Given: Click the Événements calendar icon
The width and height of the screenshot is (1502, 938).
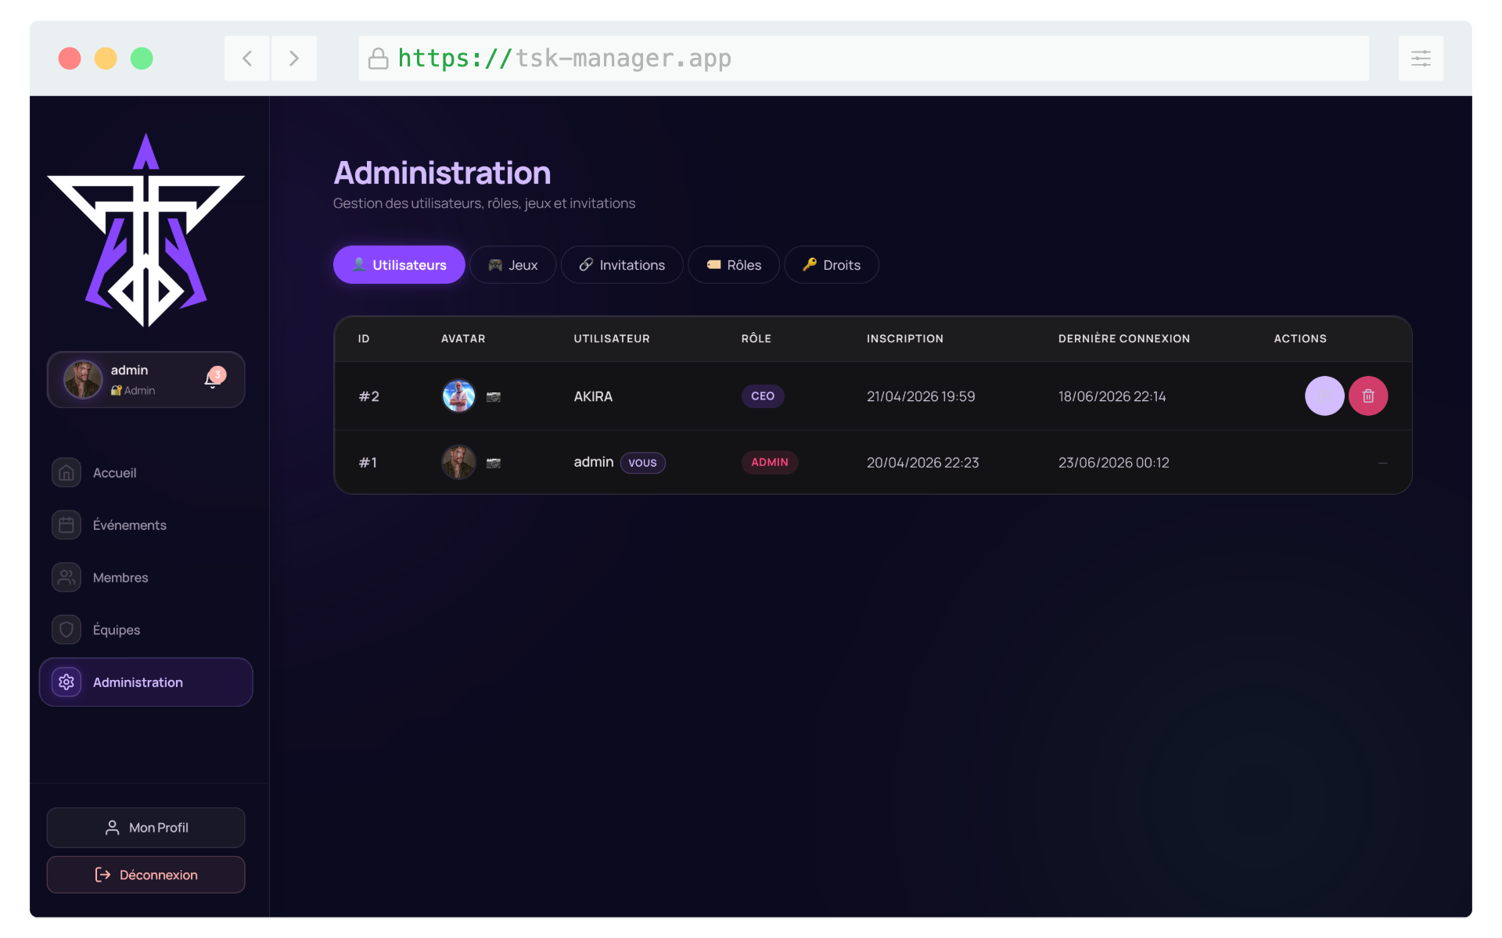Looking at the screenshot, I should coord(66,525).
